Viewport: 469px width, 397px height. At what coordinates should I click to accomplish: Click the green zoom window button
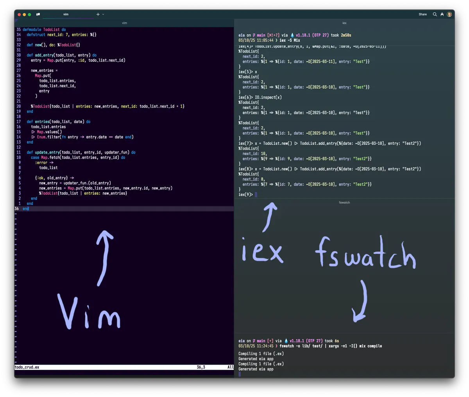29,14
